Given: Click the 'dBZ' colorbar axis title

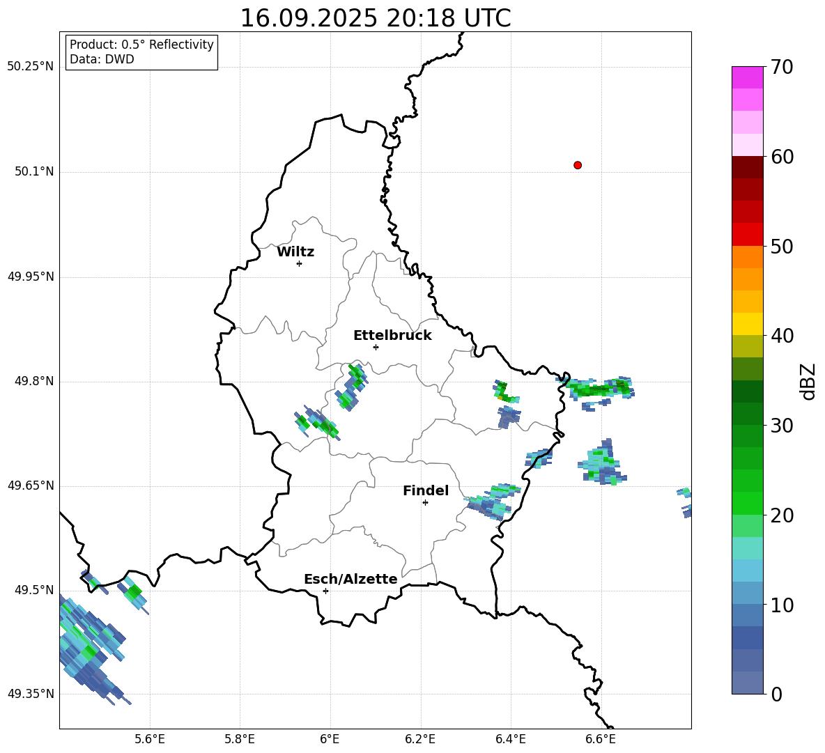Looking at the screenshot, I should tap(808, 382).
